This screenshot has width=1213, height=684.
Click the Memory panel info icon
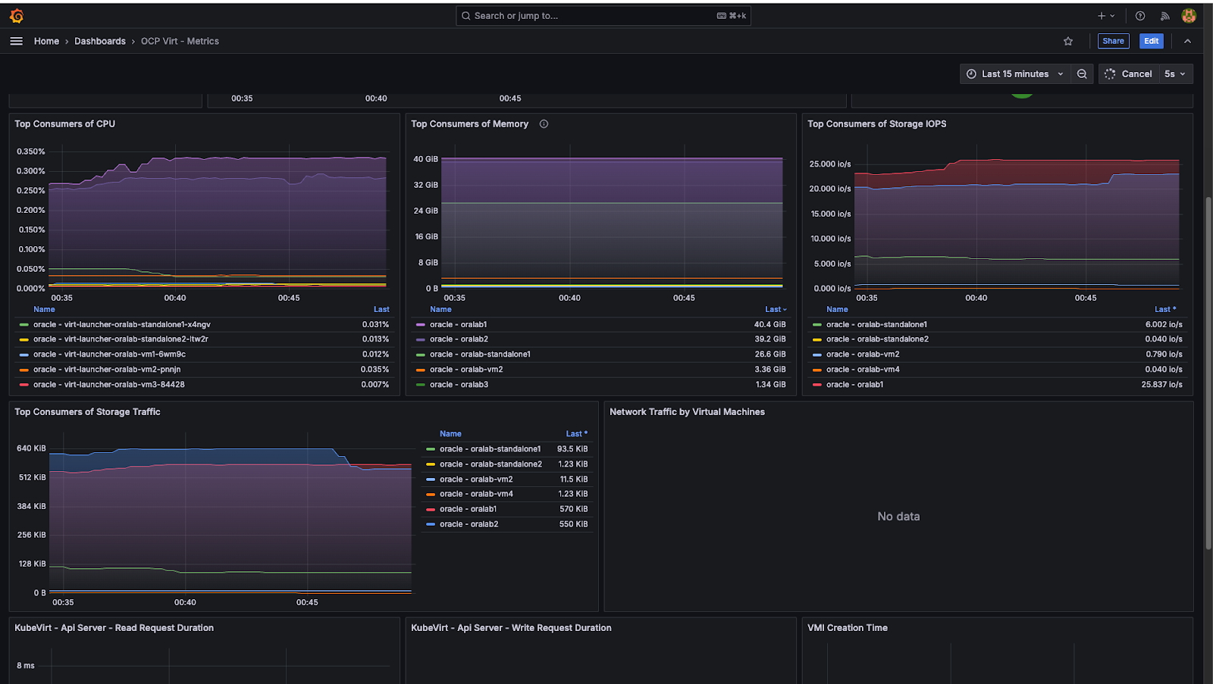tap(544, 124)
